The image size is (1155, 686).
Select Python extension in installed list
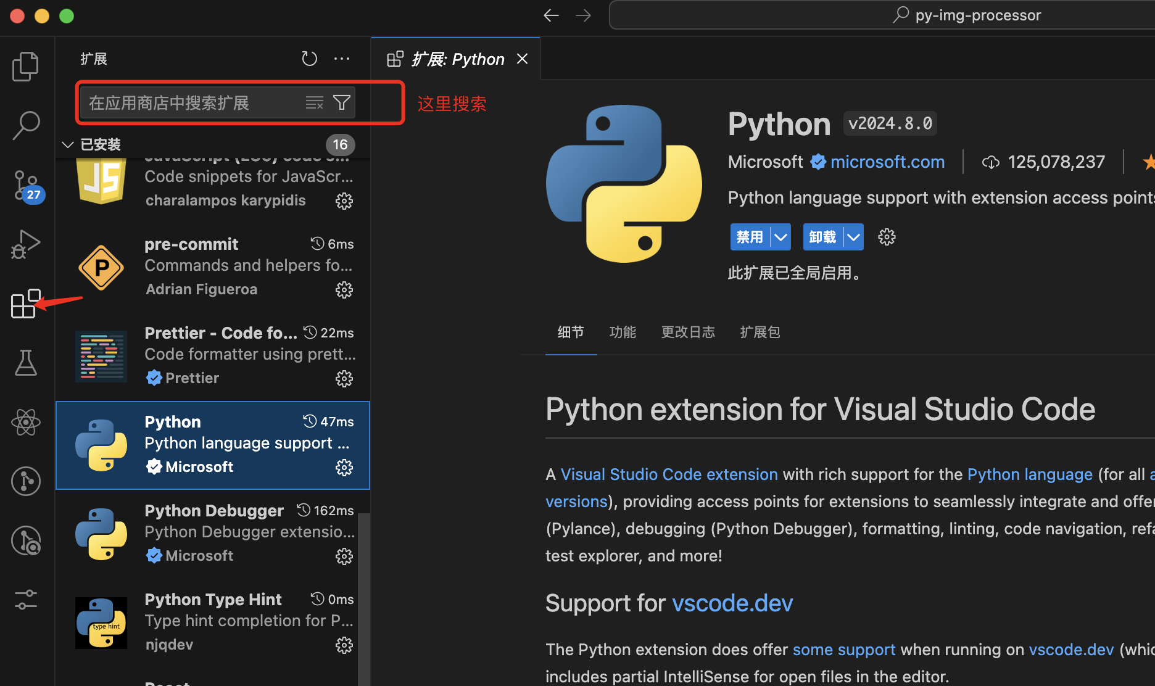(x=213, y=445)
